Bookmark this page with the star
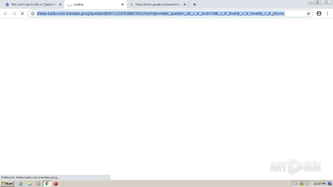Image resolution: width=333 pixels, height=187 pixels. [309, 14]
